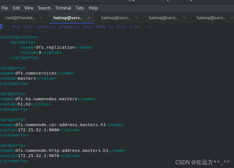Click the replication value 3
Viewport: 234px width, 168px height.
pyautogui.click(x=40, y=52)
